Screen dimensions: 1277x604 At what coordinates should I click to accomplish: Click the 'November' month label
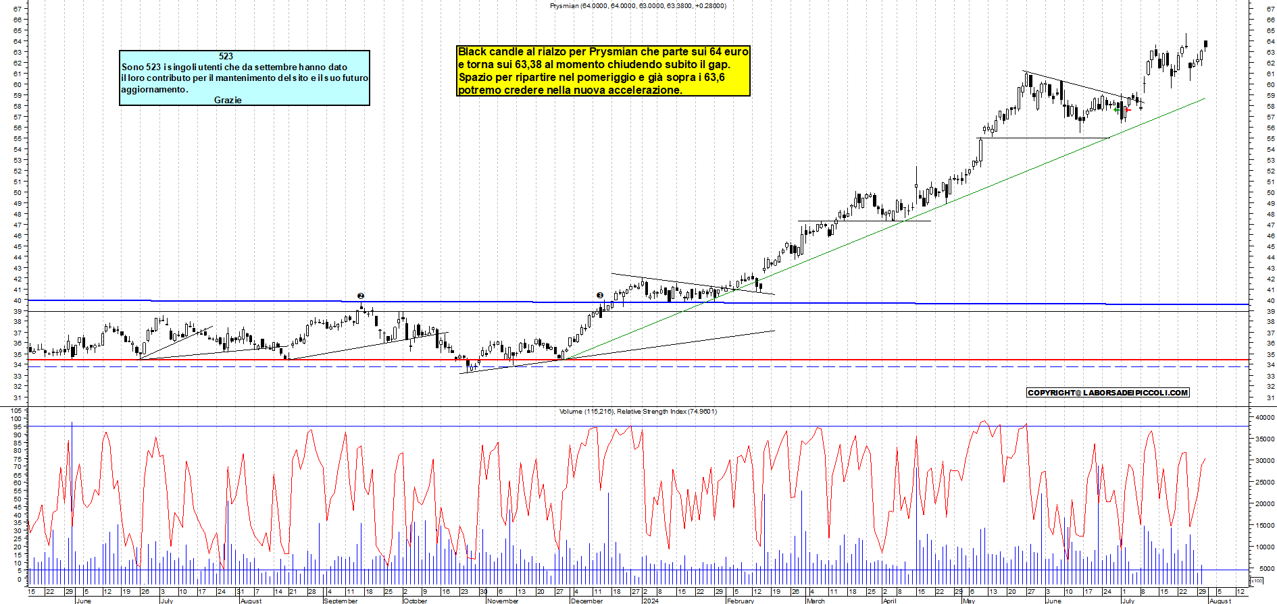pos(503,601)
